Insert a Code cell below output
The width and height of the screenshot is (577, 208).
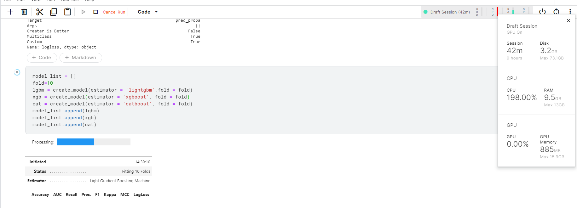[x=42, y=58]
